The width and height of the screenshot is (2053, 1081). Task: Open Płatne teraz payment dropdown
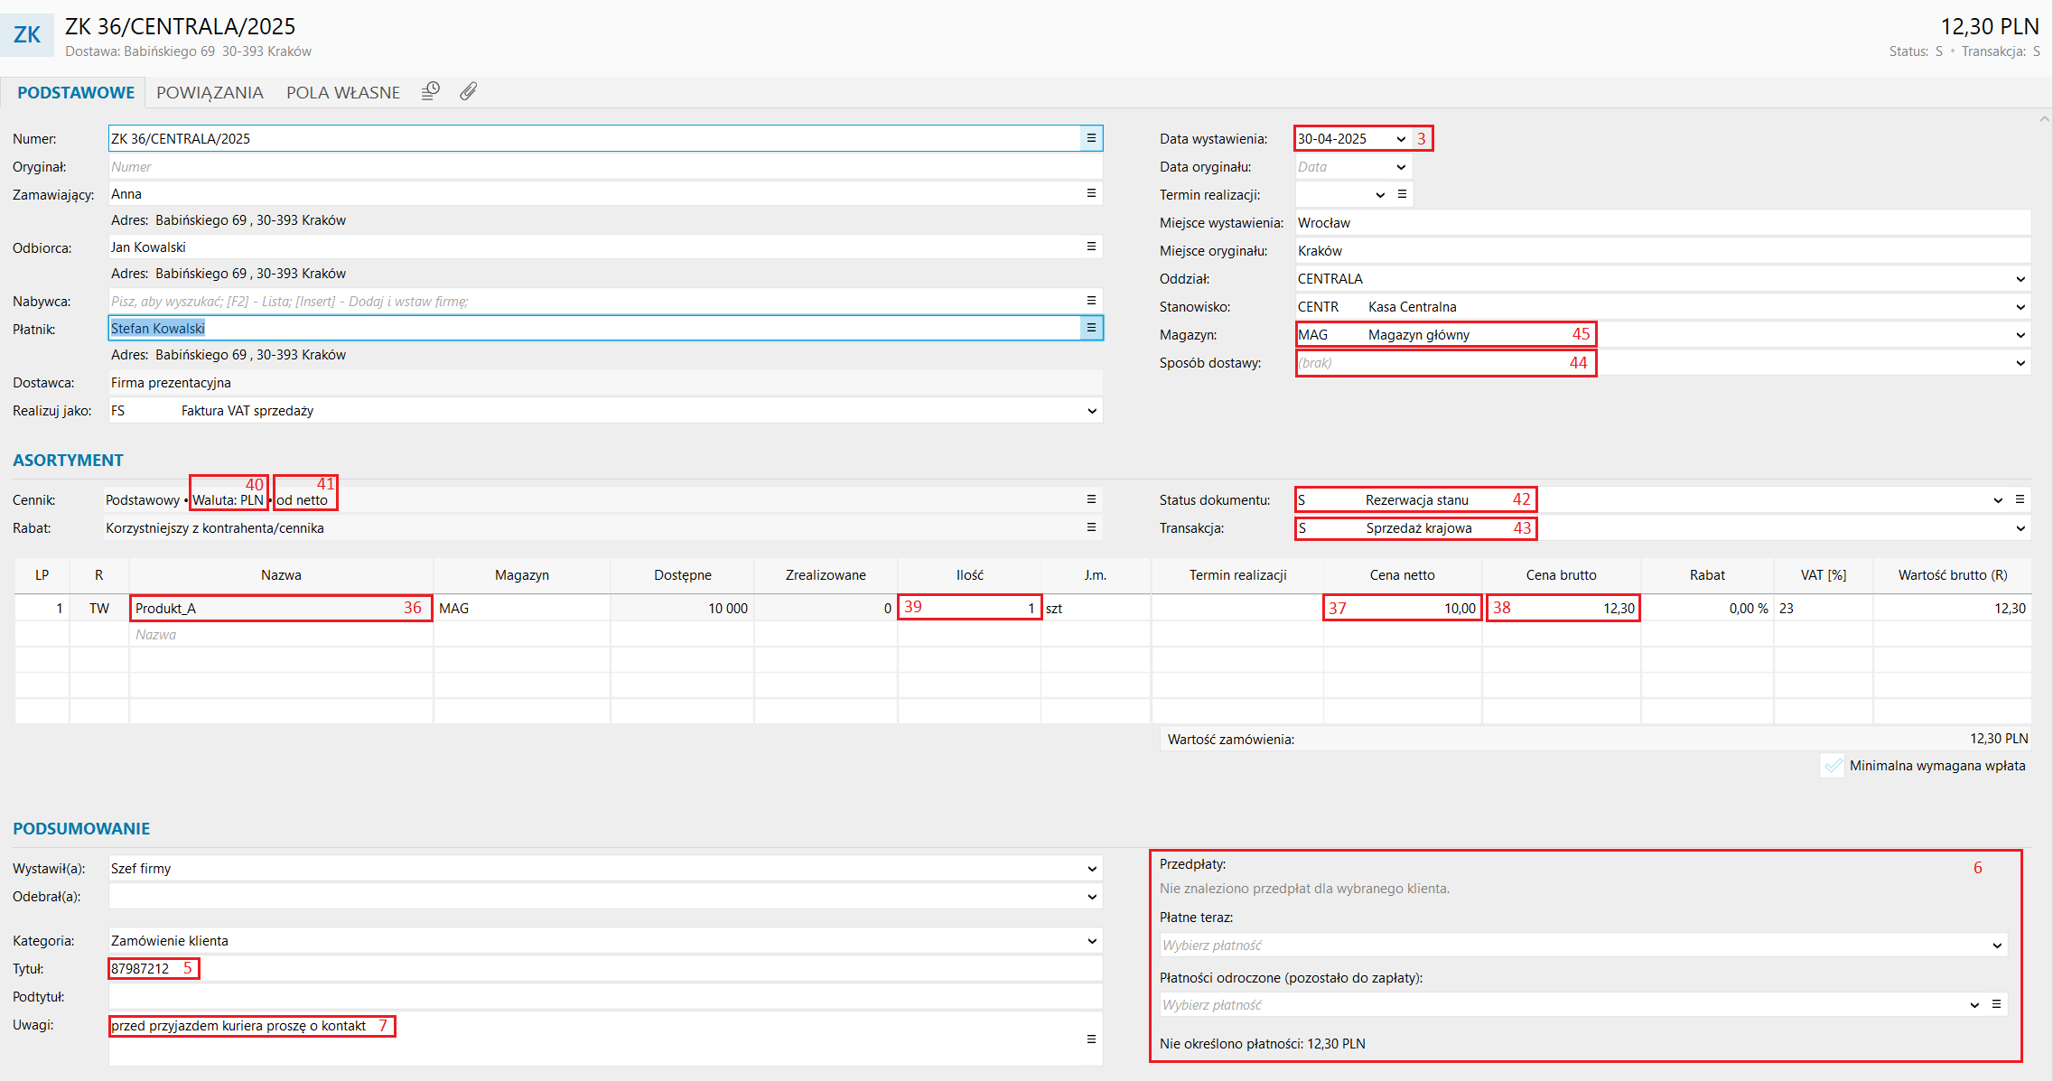pos(1996,946)
